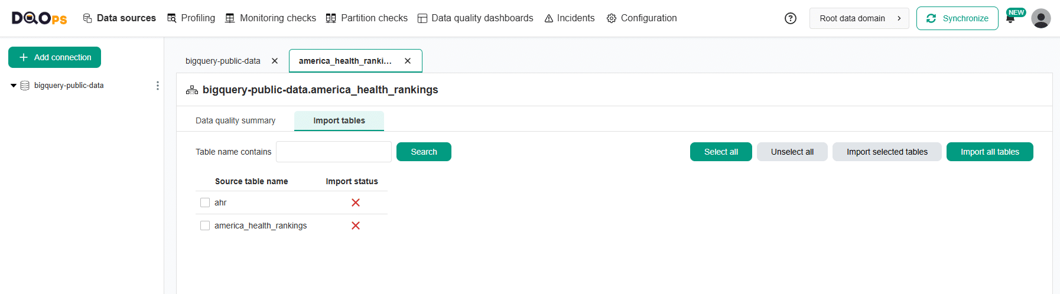Click america_health_rankings import status X icon
This screenshot has width=1060, height=294.
point(356,226)
